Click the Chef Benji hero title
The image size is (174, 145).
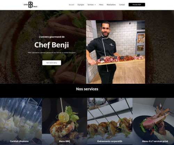pos(52,45)
